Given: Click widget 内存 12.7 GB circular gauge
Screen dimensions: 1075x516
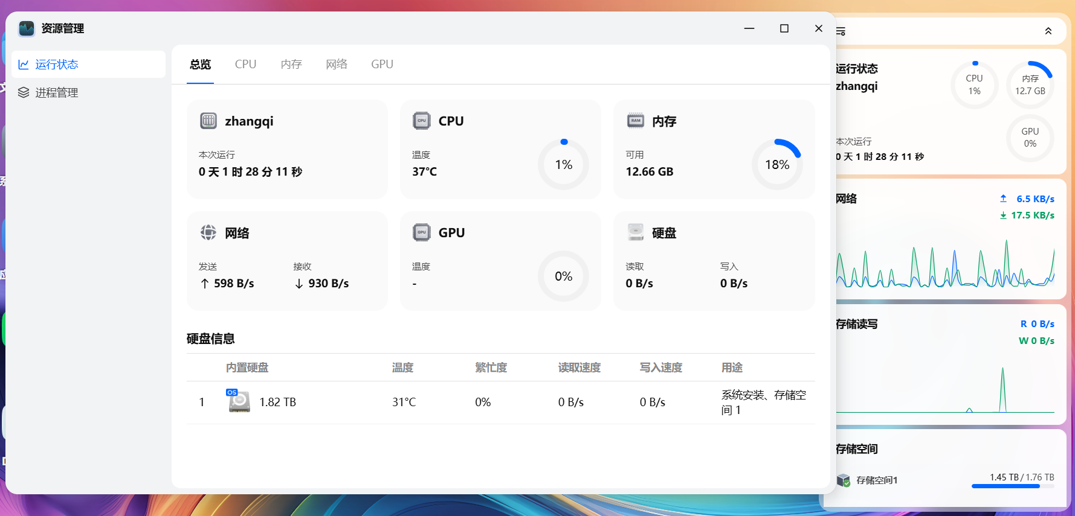Looking at the screenshot, I should pyautogui.click(x=1030, y=85).
